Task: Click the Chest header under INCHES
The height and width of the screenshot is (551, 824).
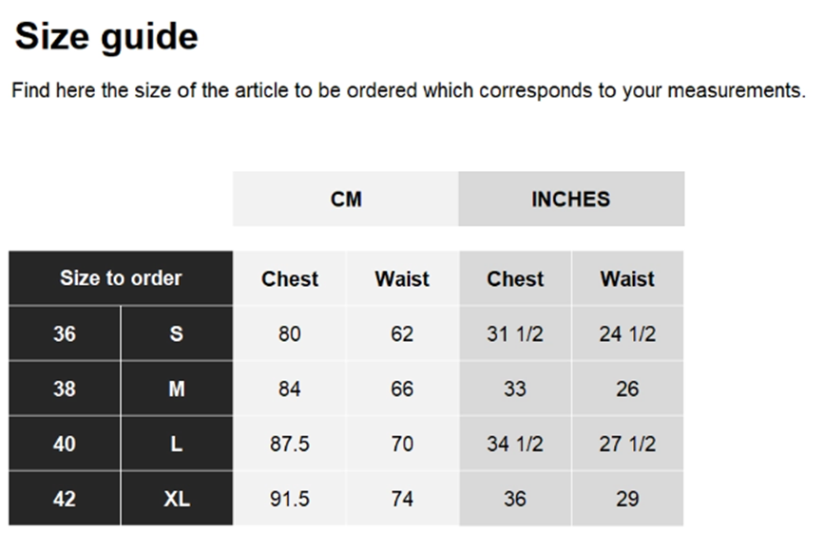Action: click(515, 279)
